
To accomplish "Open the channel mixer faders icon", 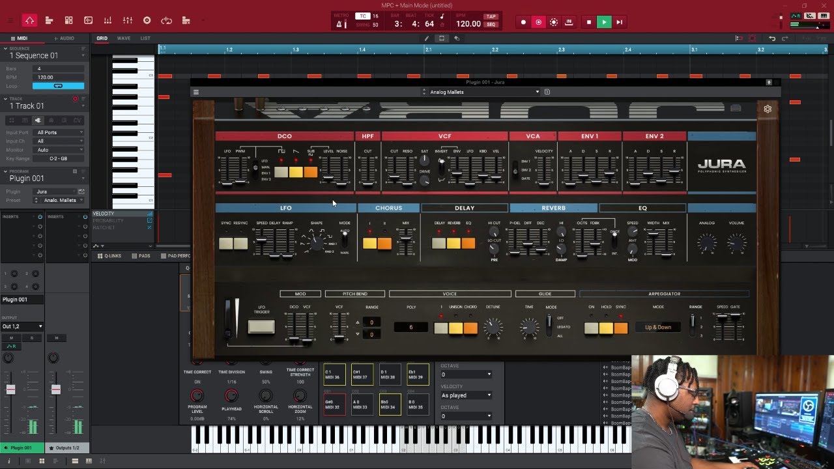I will pyautogui.click(x=128, y=21).
